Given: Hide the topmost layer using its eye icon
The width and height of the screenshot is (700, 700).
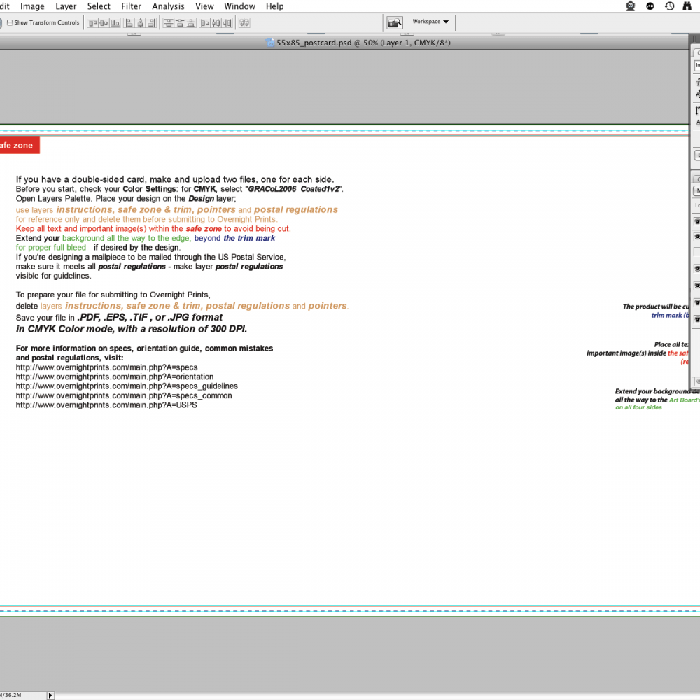Looking at the screenshot, I should [x=696, y=221].
